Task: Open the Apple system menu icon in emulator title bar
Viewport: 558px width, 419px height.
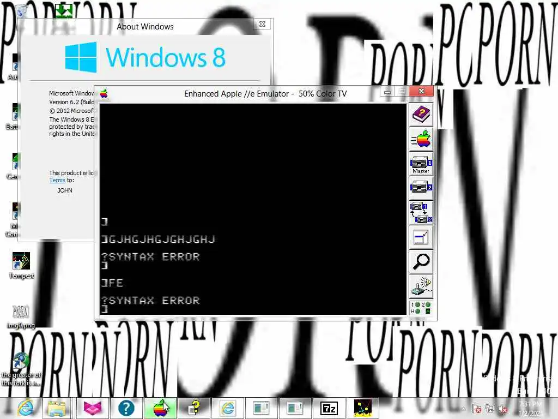Action: 104,94
